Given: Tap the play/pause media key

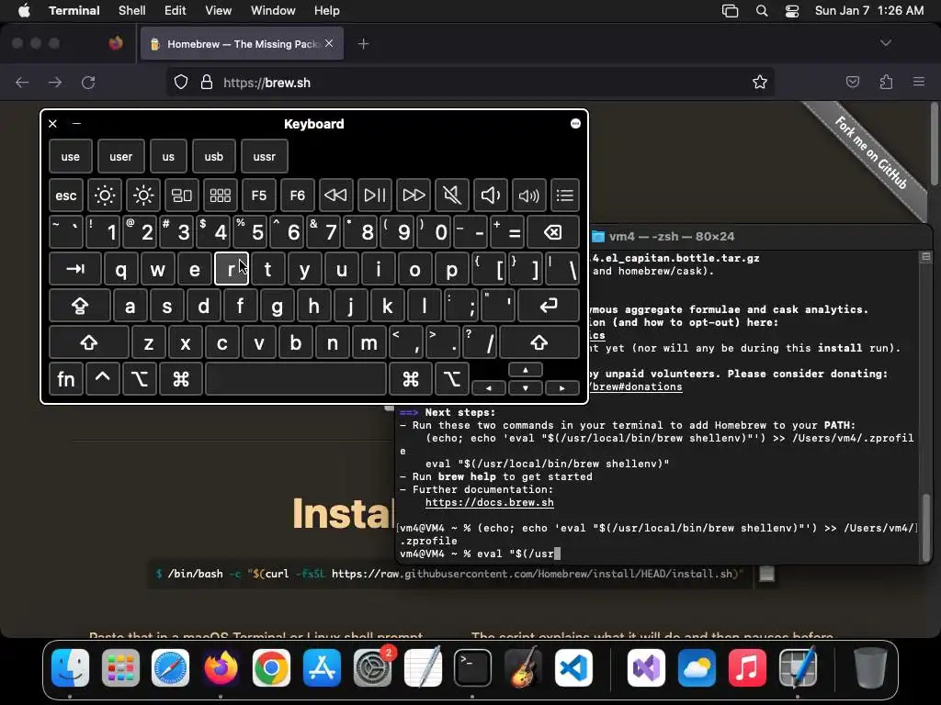Looking at the screenshot, I should coord(375,196).
